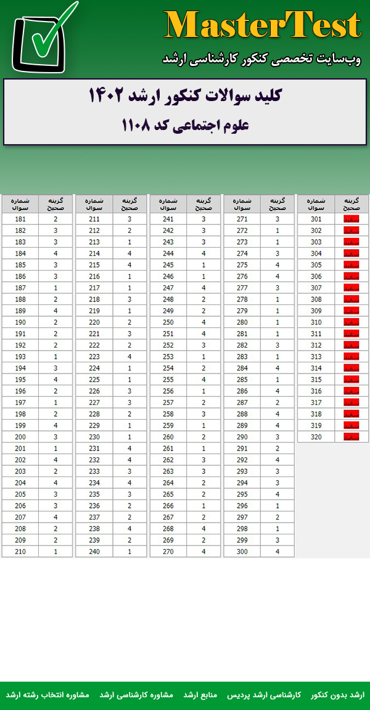Select the question number 240 cell
This screenshot has width=370, height=710.
[x=94, y=552]
